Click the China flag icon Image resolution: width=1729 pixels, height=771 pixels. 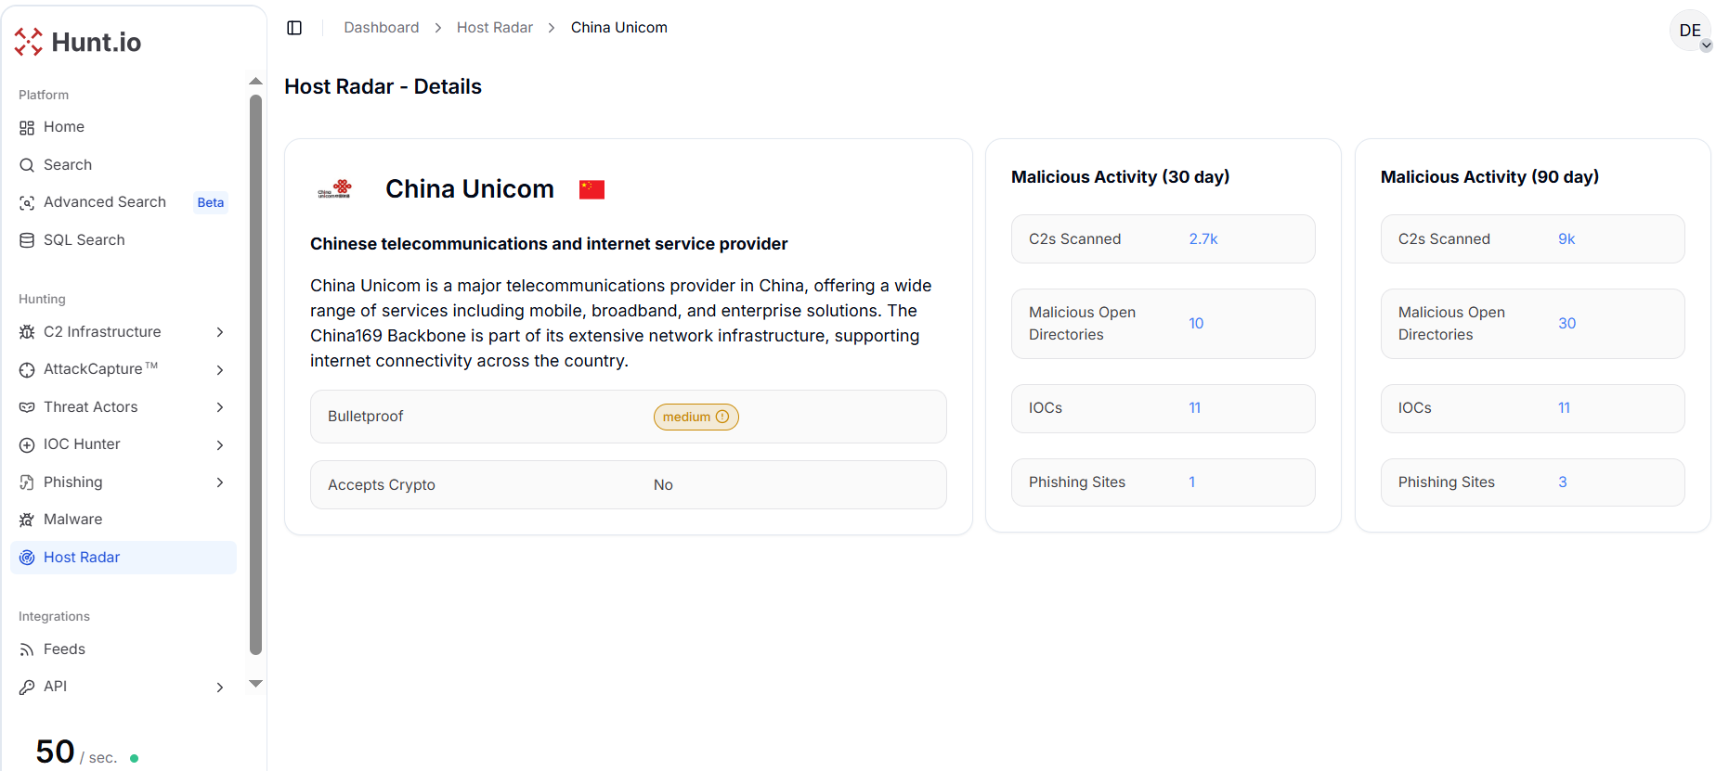[x=591, y=189]
